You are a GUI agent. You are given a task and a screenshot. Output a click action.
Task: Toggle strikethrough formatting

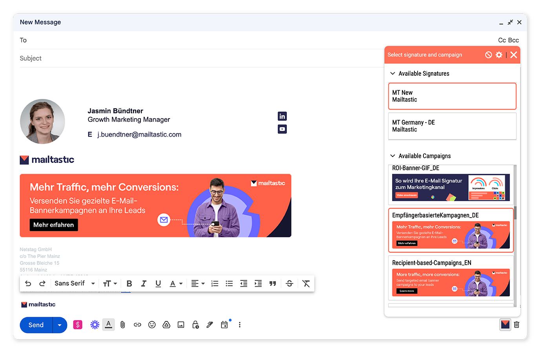coord(290,283)
